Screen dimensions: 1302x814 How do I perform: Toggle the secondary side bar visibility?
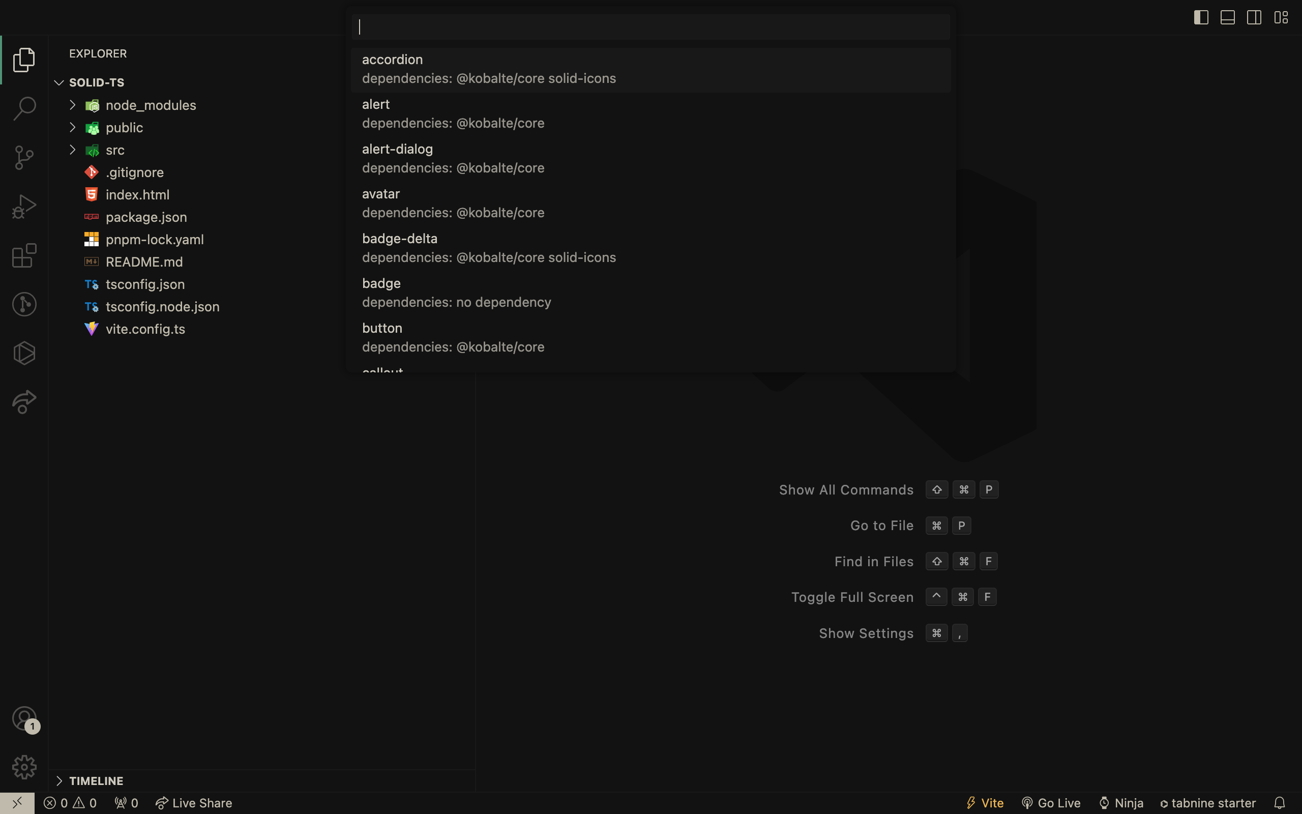(x=1254, y=17)
